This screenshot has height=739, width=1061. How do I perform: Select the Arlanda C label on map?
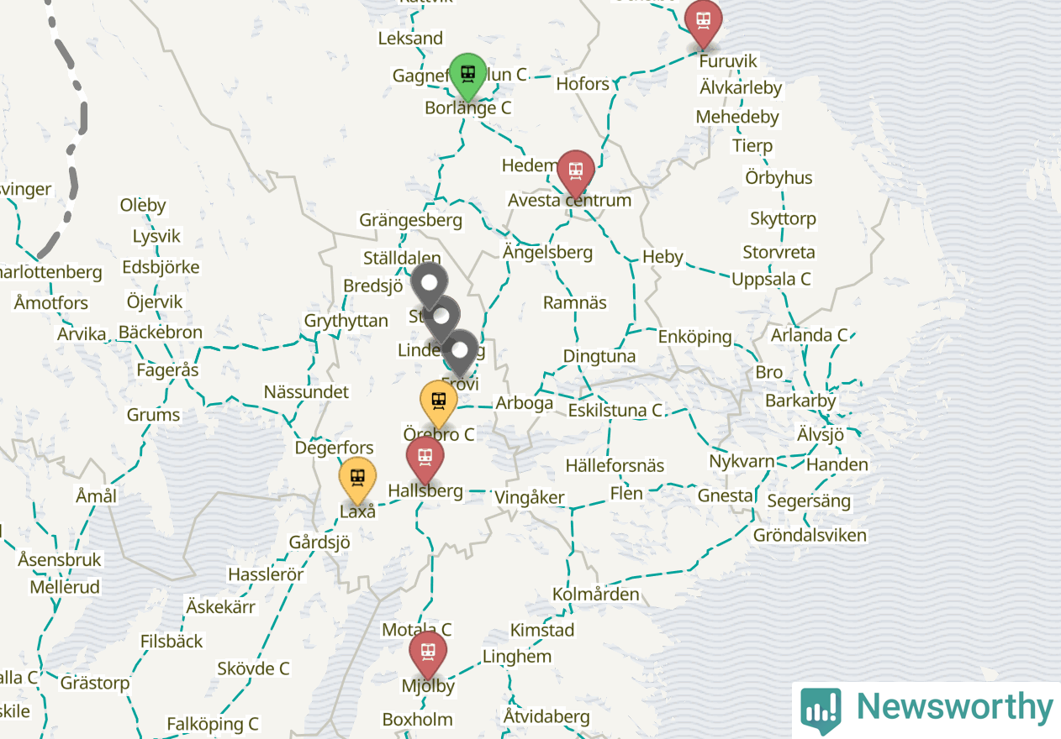click(810, 335)
